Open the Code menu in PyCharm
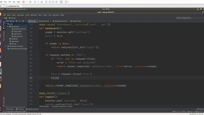This screenshot has height=115, width=204. [x=27, y=15]
